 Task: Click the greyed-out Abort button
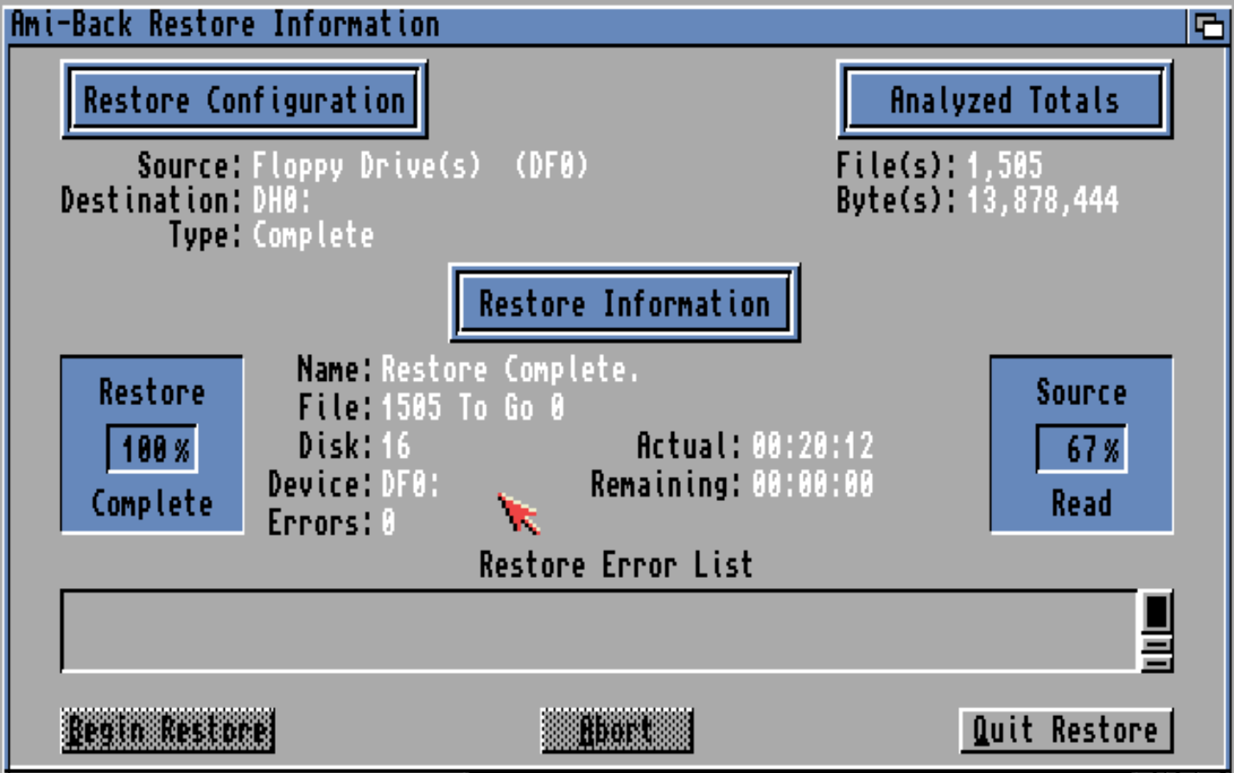(616, 731)
